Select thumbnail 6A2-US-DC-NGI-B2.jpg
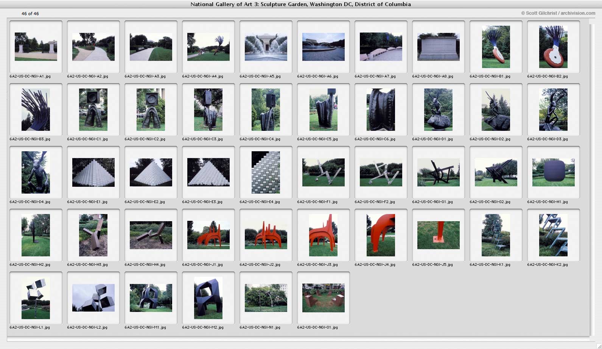 point(554,47)
